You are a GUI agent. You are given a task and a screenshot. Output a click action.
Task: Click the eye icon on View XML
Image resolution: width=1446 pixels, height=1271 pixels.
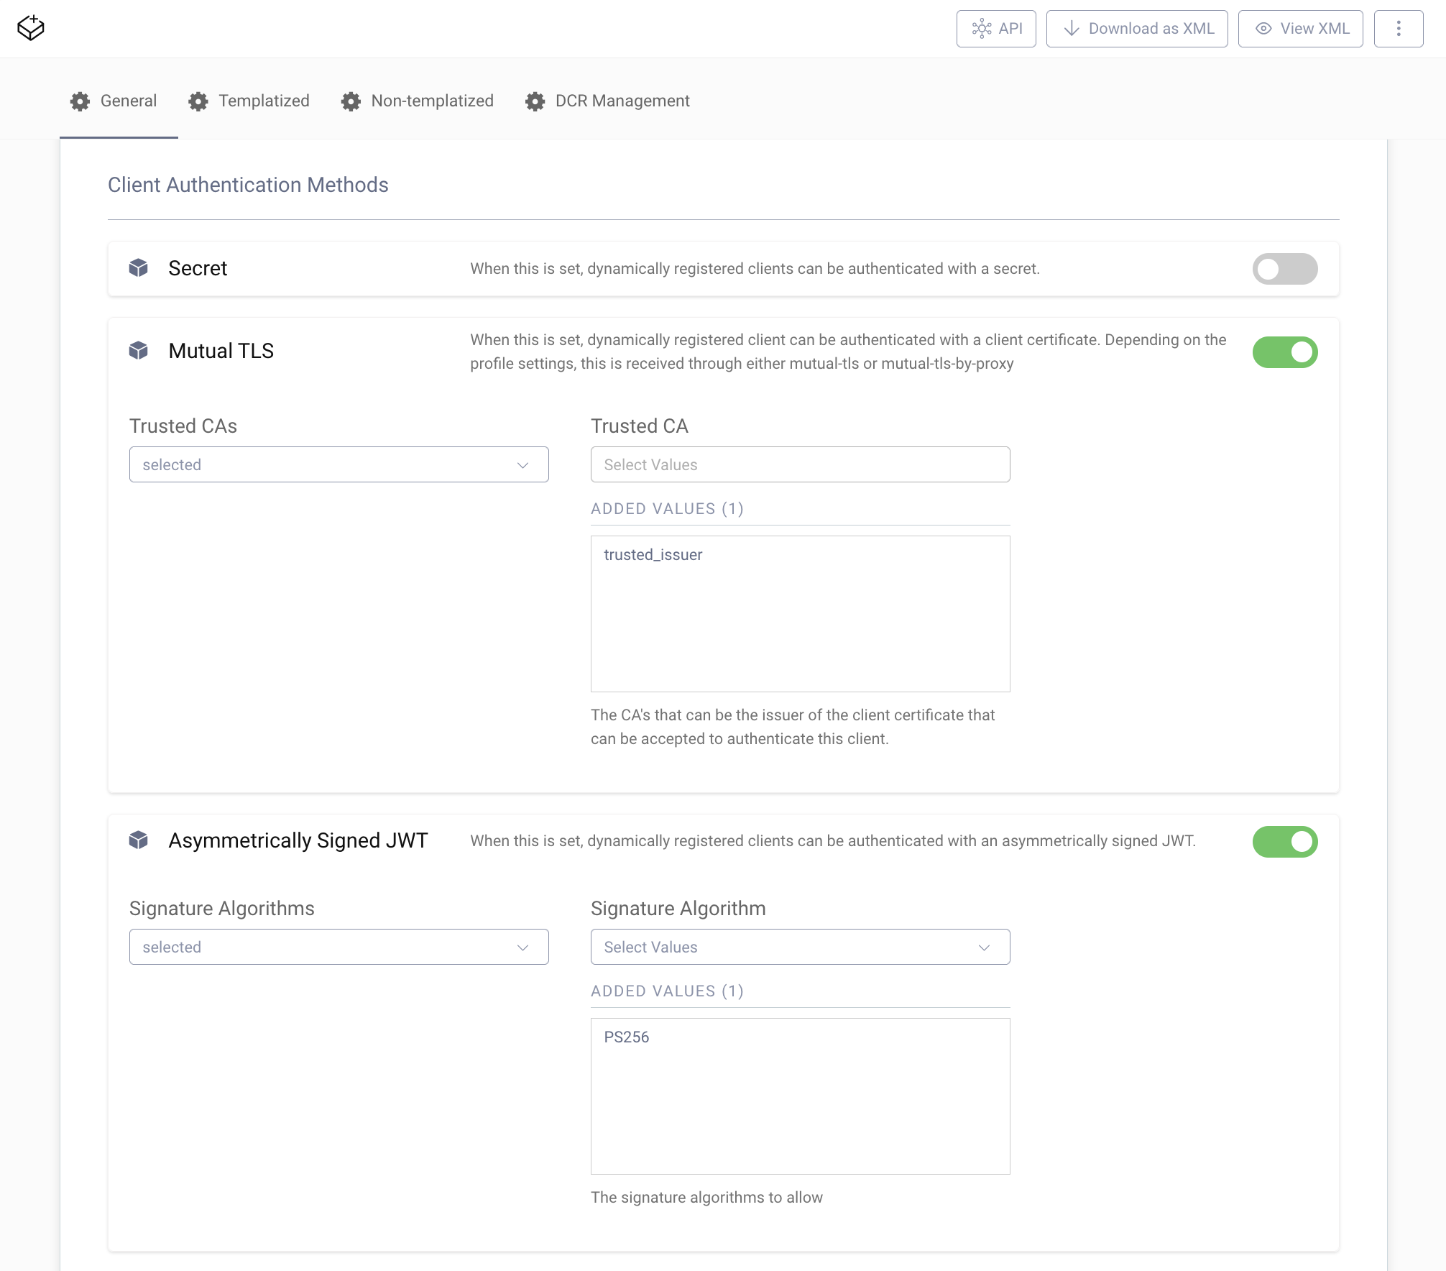(1263, 28)
